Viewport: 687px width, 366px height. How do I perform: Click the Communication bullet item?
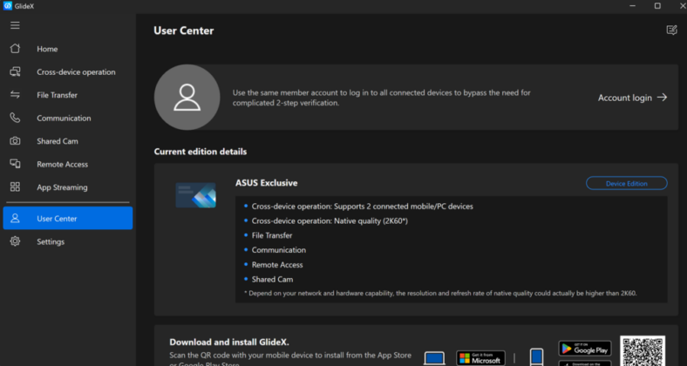click(x=279, y=250)
